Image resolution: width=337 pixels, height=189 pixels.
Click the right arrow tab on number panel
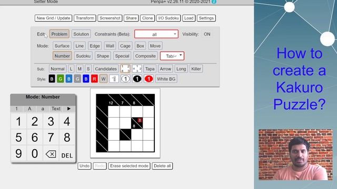coord(69,109)
